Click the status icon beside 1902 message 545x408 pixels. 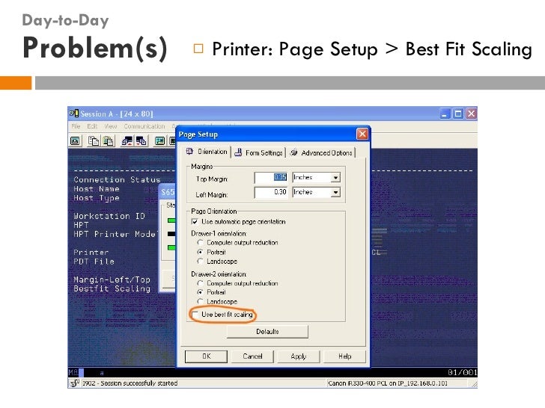click(x=74, y=383)
